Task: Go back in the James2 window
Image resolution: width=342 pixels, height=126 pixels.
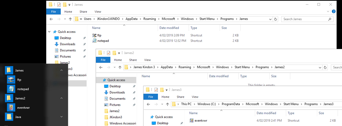Action: [x=101, y=67]
